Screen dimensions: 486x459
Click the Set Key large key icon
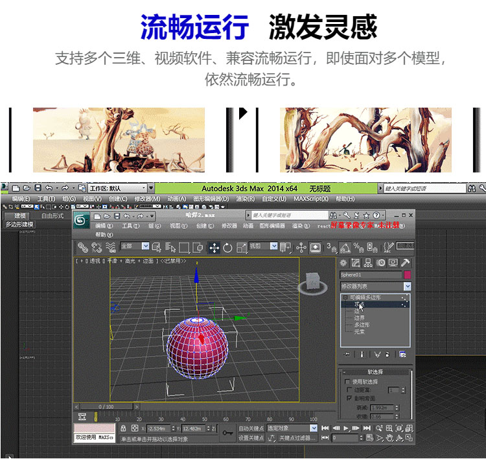(x=227, y=432)
